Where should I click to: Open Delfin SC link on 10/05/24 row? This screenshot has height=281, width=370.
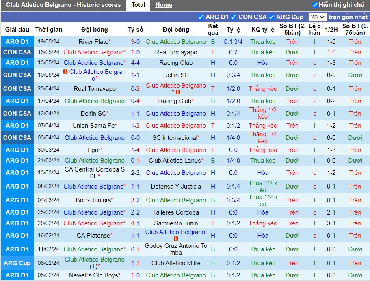(x=176, y=75)
